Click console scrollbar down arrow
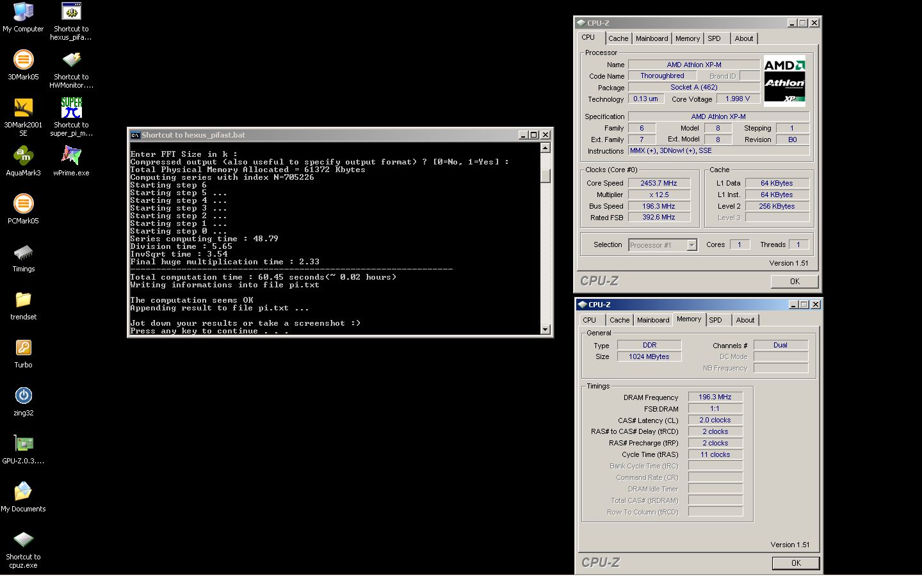This screenshot has height=576, width=922. click(x=546, y=330)
